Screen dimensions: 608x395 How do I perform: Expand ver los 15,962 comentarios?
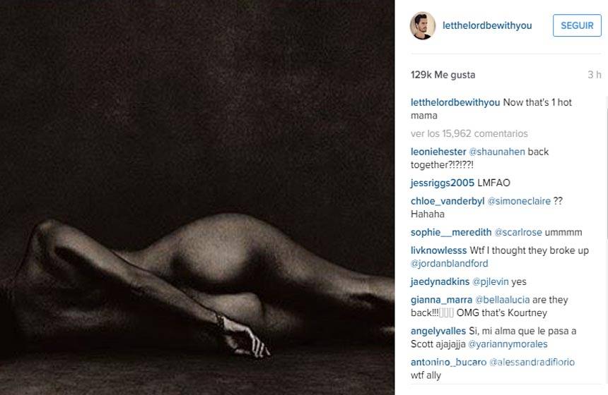click(469, 133)
